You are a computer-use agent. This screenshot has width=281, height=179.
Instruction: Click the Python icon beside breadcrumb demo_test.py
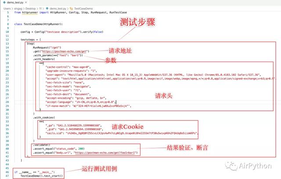[x=47, y=8]
